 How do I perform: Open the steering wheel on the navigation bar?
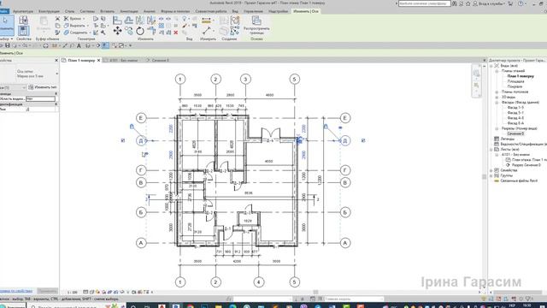click(x=477, y=74)
